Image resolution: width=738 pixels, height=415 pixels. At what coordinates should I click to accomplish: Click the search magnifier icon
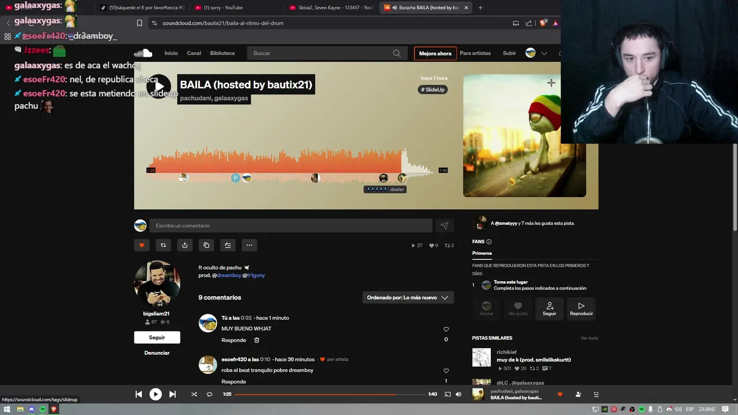tap(397, 53)
